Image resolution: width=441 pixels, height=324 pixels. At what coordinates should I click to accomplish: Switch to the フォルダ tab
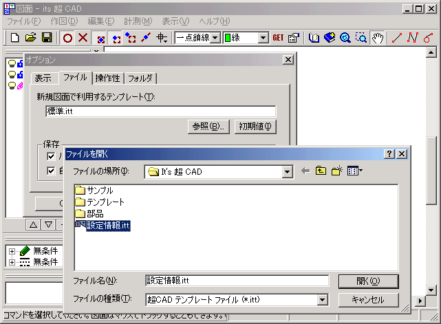pos(140,78)
